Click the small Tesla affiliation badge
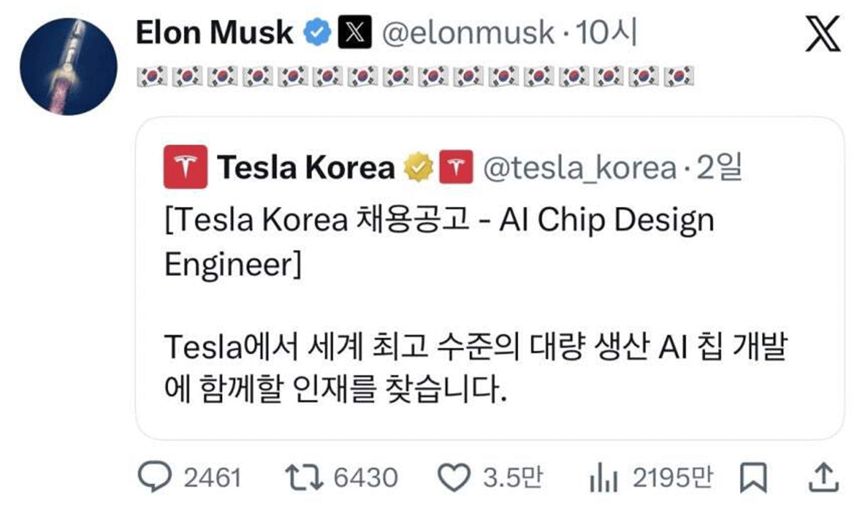Image resolution: width=865 pixels, height=519 pixels. tap(456, 167)
